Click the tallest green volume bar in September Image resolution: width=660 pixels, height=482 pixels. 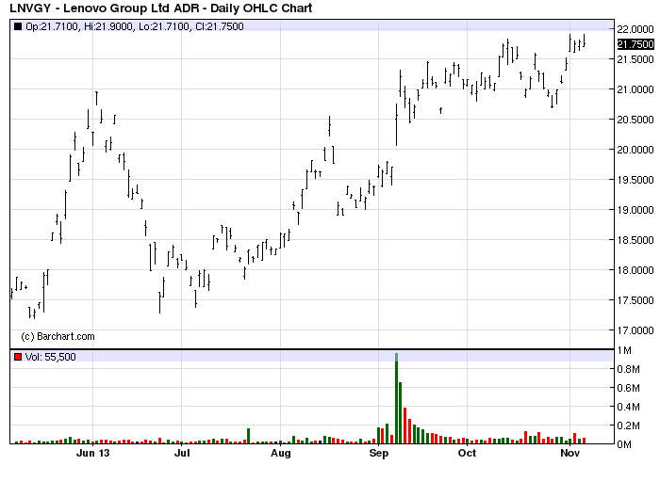pyautogui.click(x=397, y=398)
